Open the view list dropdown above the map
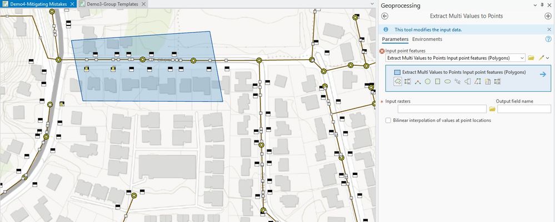The image size is (555, 222). coord(372,4)
